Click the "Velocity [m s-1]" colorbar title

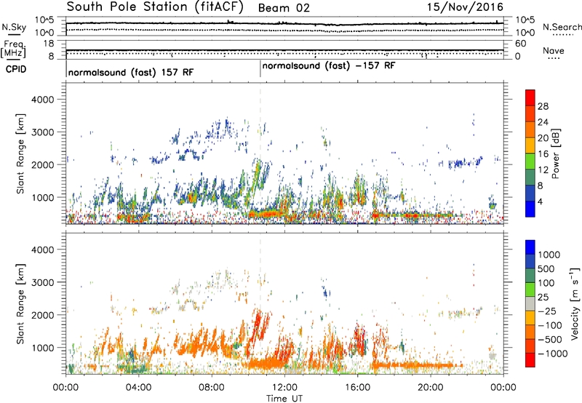[x=575, y=303]
